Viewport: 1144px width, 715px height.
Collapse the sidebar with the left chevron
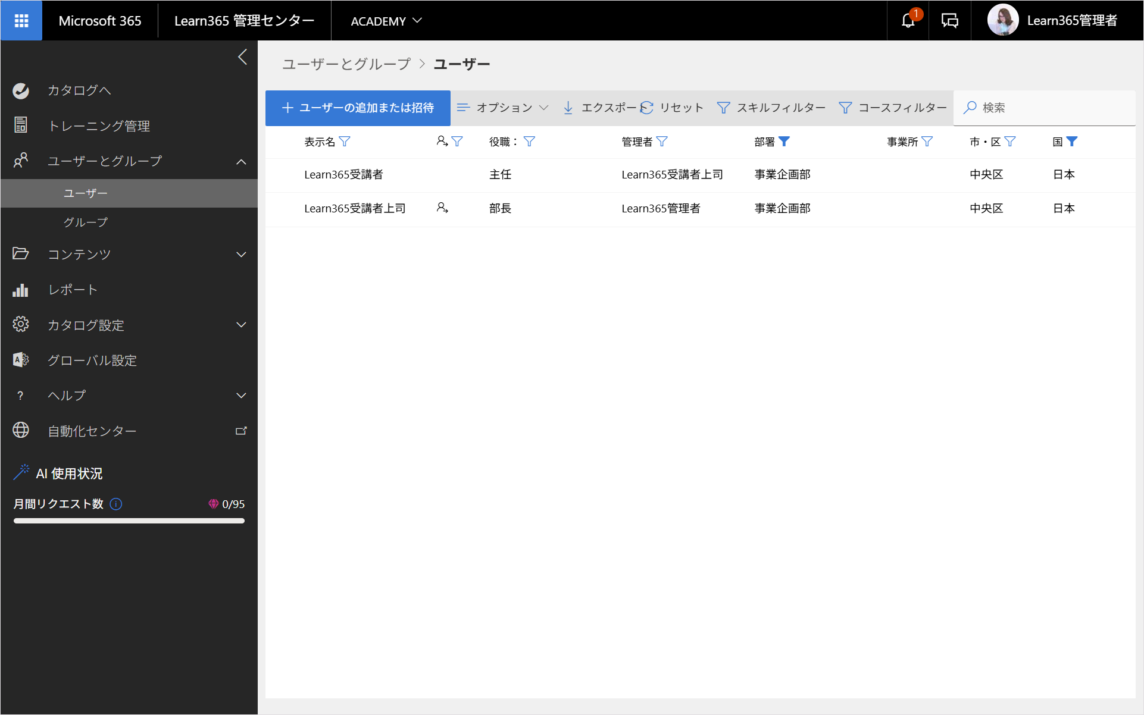click(242, 57)
